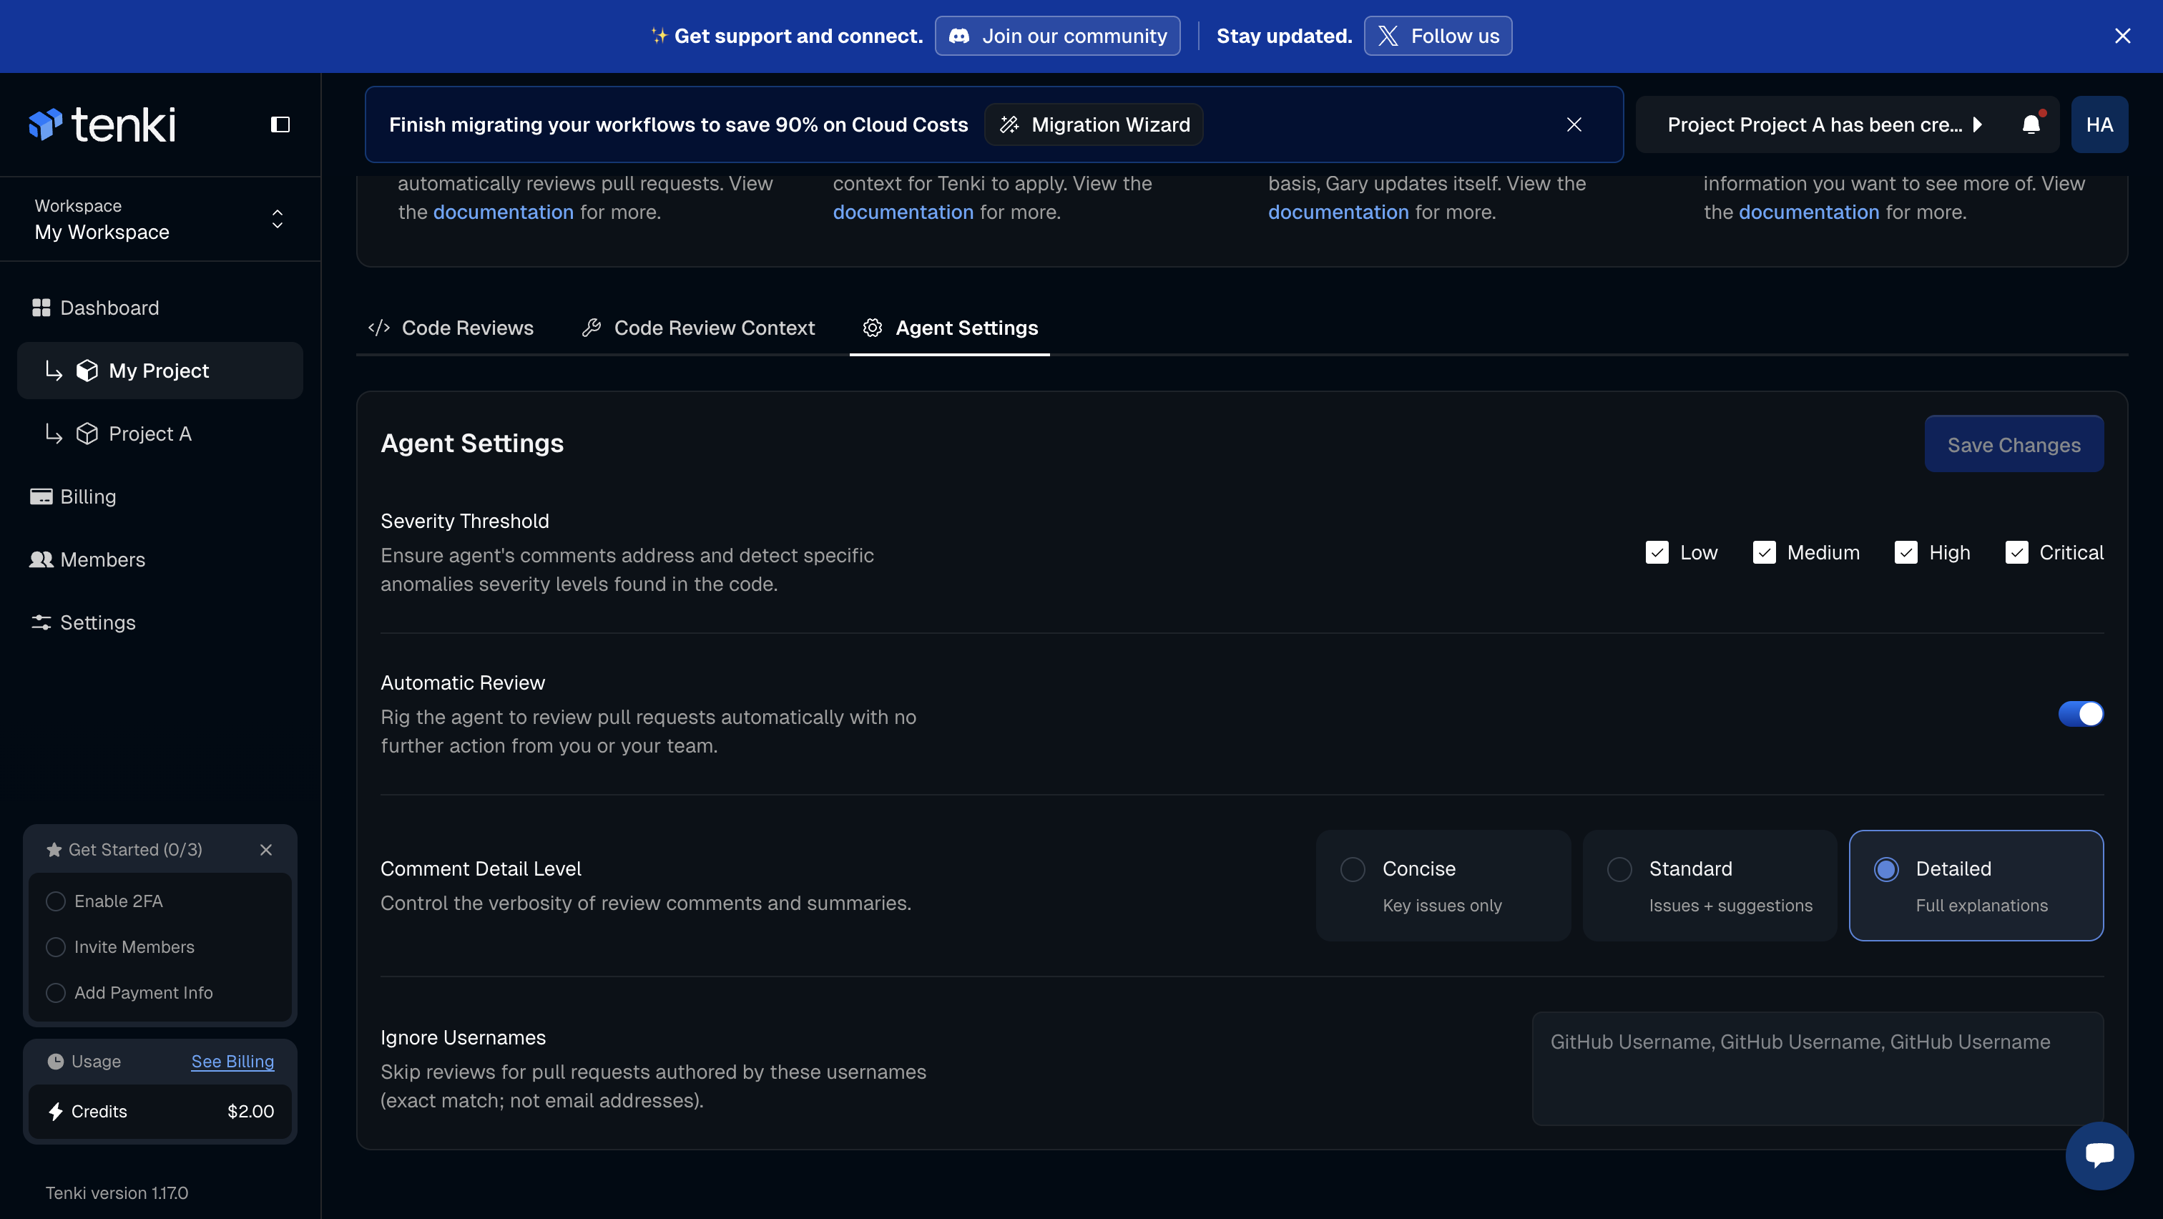Open Members section
The width and height of the screenshot is (2163, 1219).
click(x=102, y=560)
